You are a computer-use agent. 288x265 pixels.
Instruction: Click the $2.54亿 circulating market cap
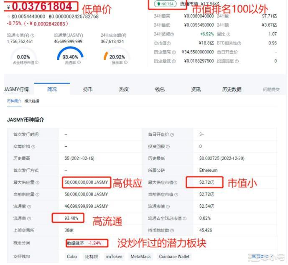[206, 206]
